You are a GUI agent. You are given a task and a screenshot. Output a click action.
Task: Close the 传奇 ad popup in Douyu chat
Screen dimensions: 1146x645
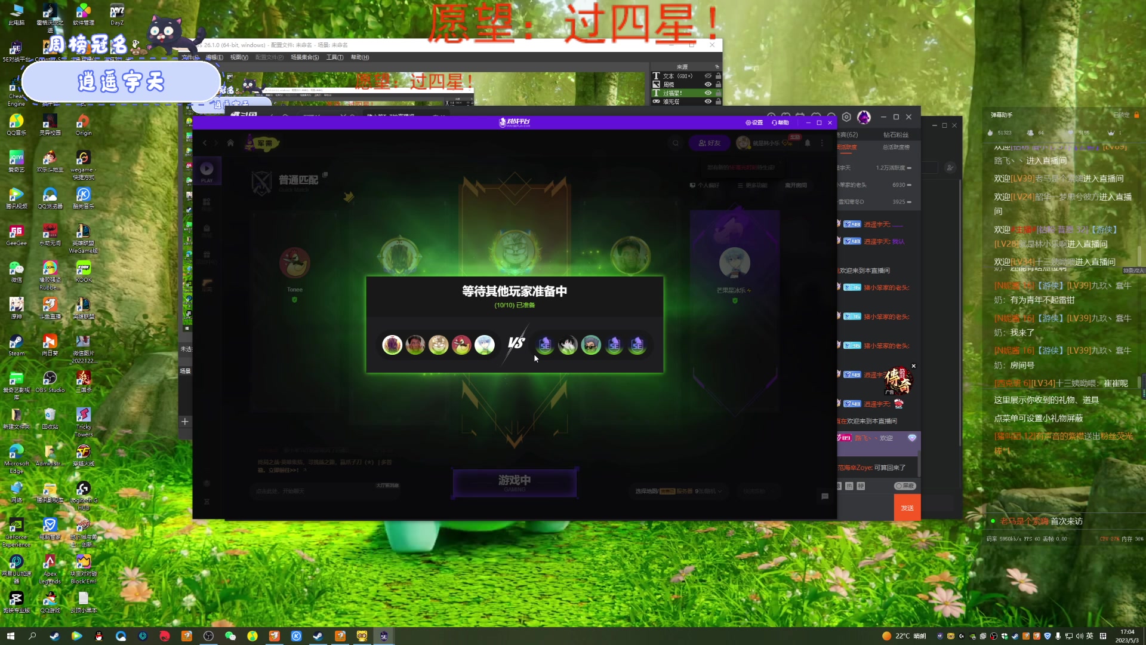point(913,366)
